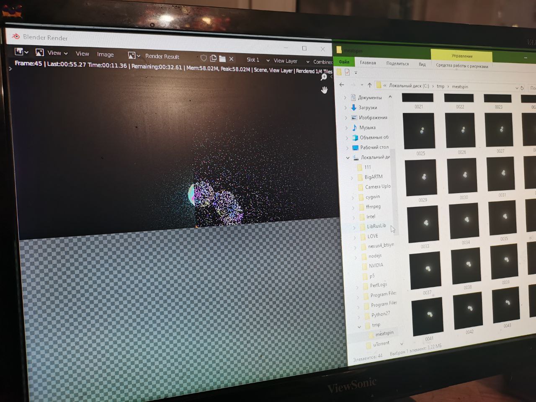
Task: Click the open image folder icon in Blender
Action: (x=222, y=59)
